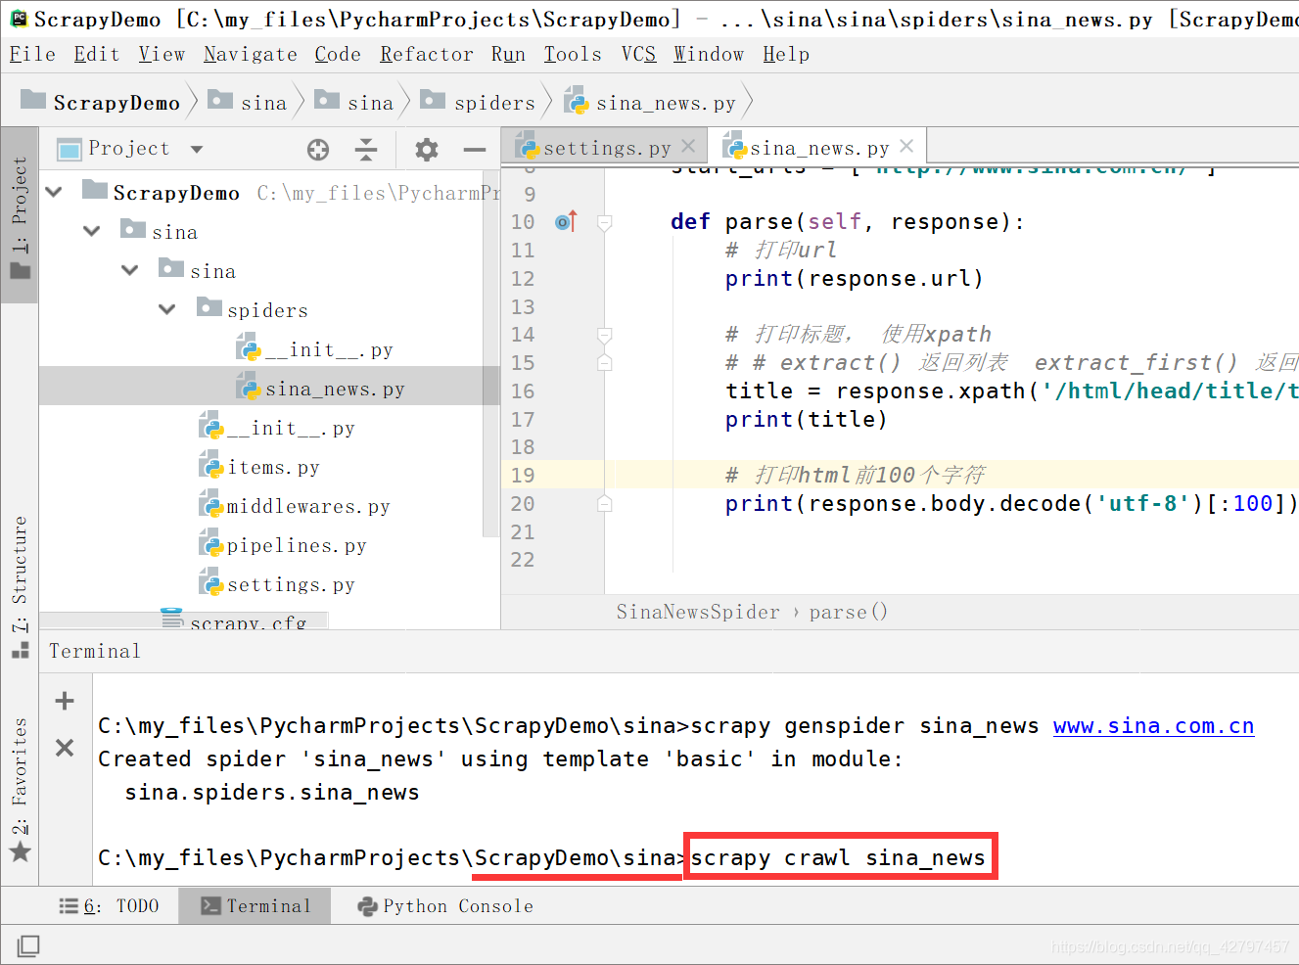The image size is (1299, 965).
Task: Click the tool window toggle icon in status bar
Action: click(x=28, y=945)
